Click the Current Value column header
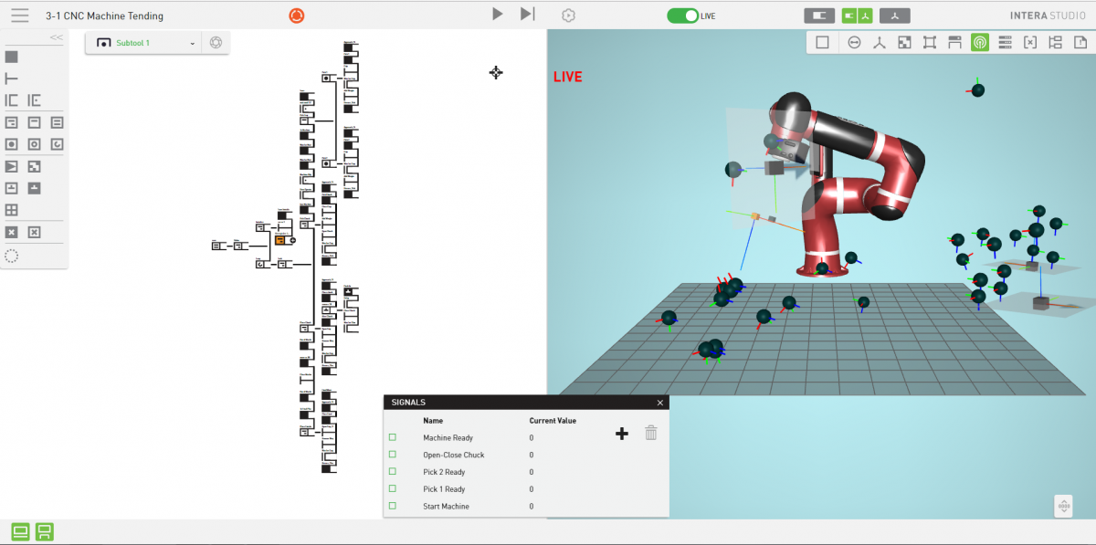This screenshot has width=1096, height=545. 553,421
